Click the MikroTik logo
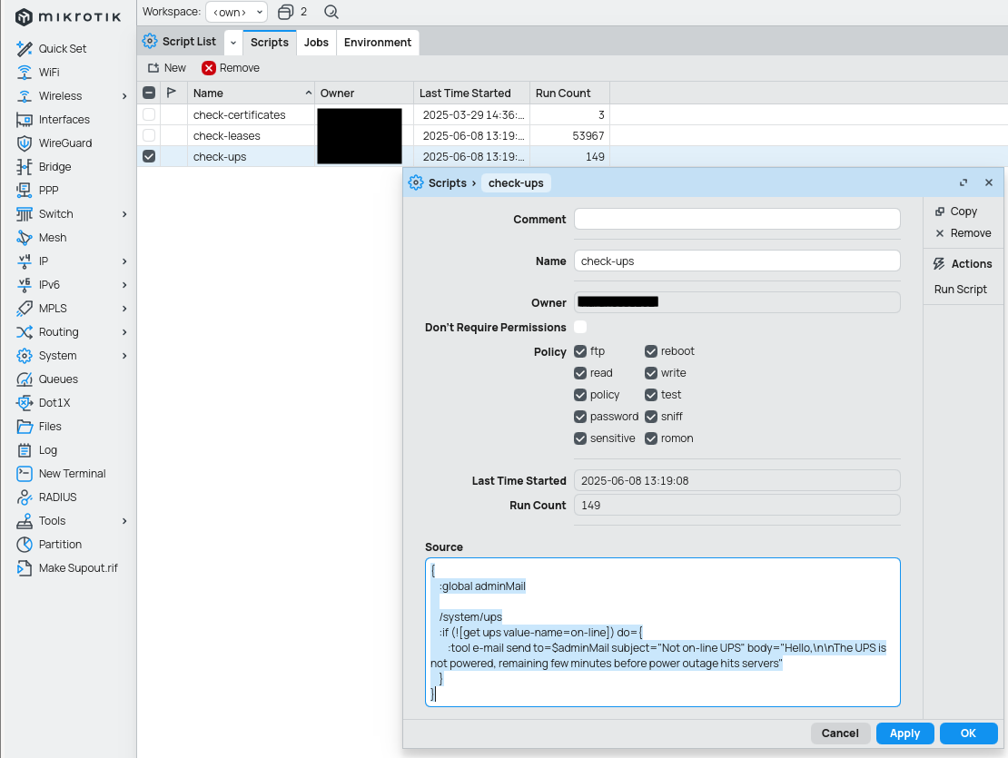 (67, 16)
